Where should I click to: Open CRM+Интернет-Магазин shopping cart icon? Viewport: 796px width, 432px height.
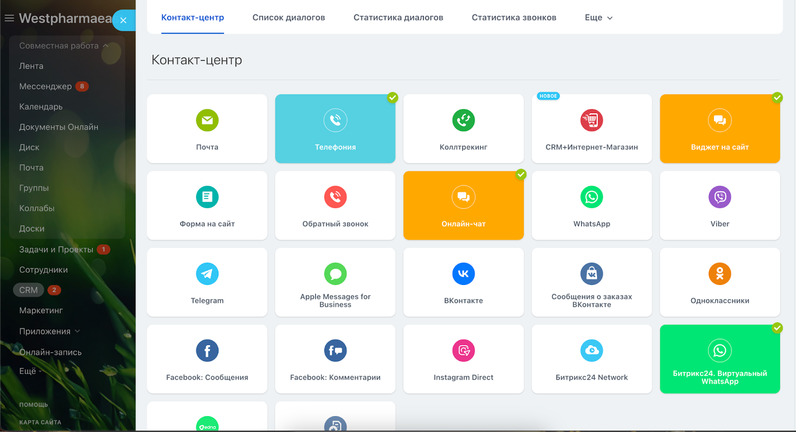pyautogui.click(x=592, y=120)
